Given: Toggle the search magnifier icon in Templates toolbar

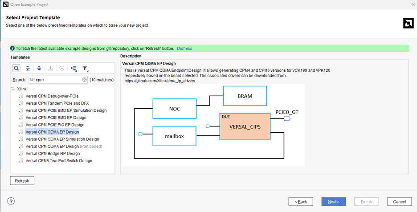Looking at the screenshot, I should [x=16, y=68].
